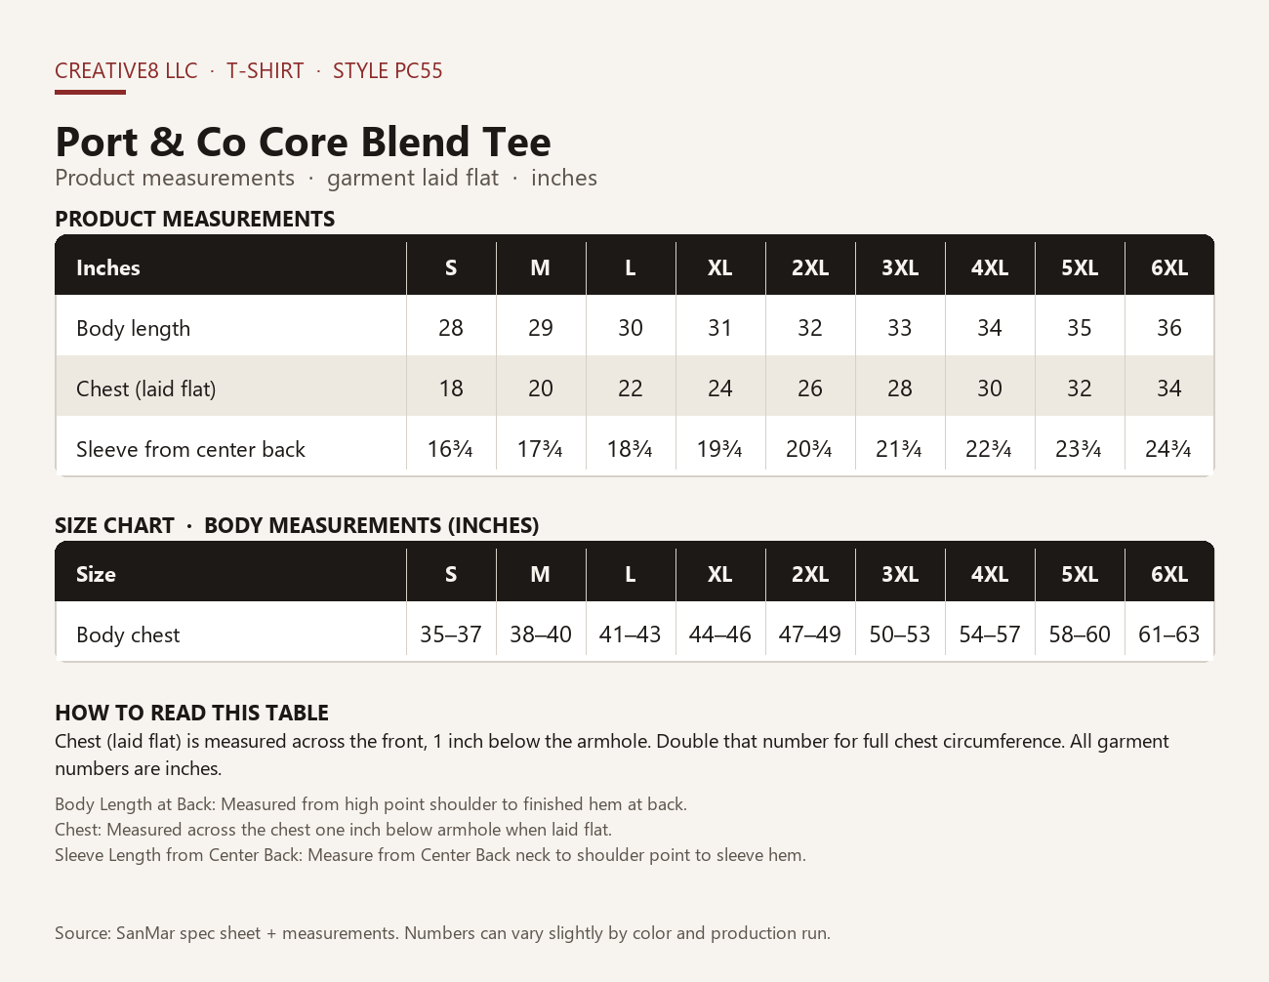
Task: Select the 6XL body length value 36
Action: [1169, 328]
